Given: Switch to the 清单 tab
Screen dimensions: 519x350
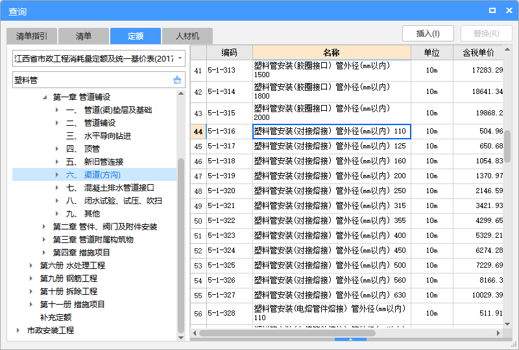Looking at the screenshot, I should 84,36.
